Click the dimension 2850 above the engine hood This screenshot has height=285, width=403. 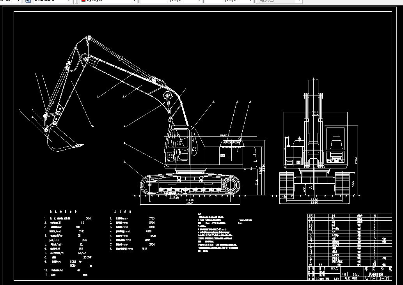[x=224, y=136]
